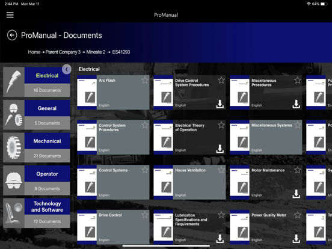Open the Control Systems cover thumbnail

click(x=87, y=182)
